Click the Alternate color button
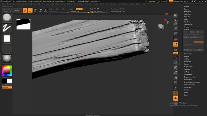 click(x=7, y=87)
